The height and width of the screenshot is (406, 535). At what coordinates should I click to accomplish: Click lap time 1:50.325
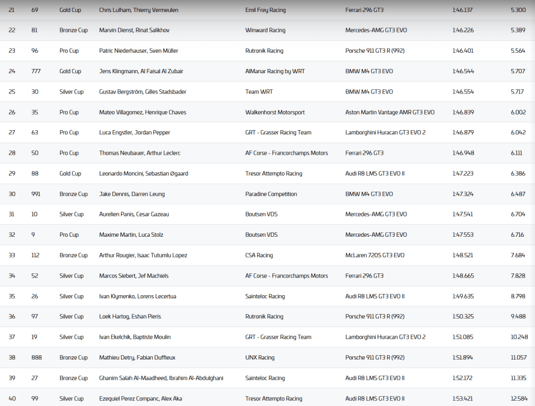pyautogui.click(x=463, y=316)
